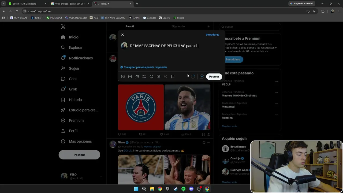Viewport: 343px width, 193px height.
Task: Open Discord from the taskbar
Action: (191, 189)
